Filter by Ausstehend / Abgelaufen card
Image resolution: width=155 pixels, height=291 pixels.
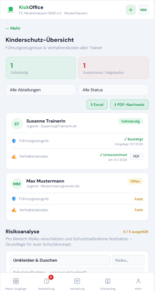(114, 68)
